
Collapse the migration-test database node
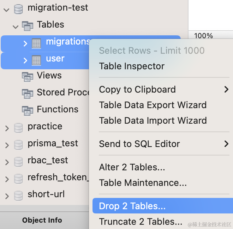6,9
